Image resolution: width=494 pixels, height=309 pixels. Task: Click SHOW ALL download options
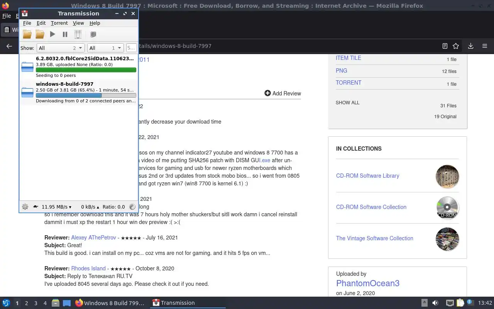tap(347, 103)
